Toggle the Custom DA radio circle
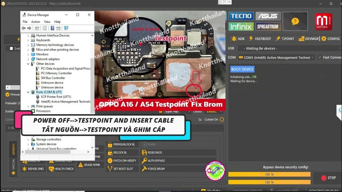 pyautogui.click(x=222, y=119)
